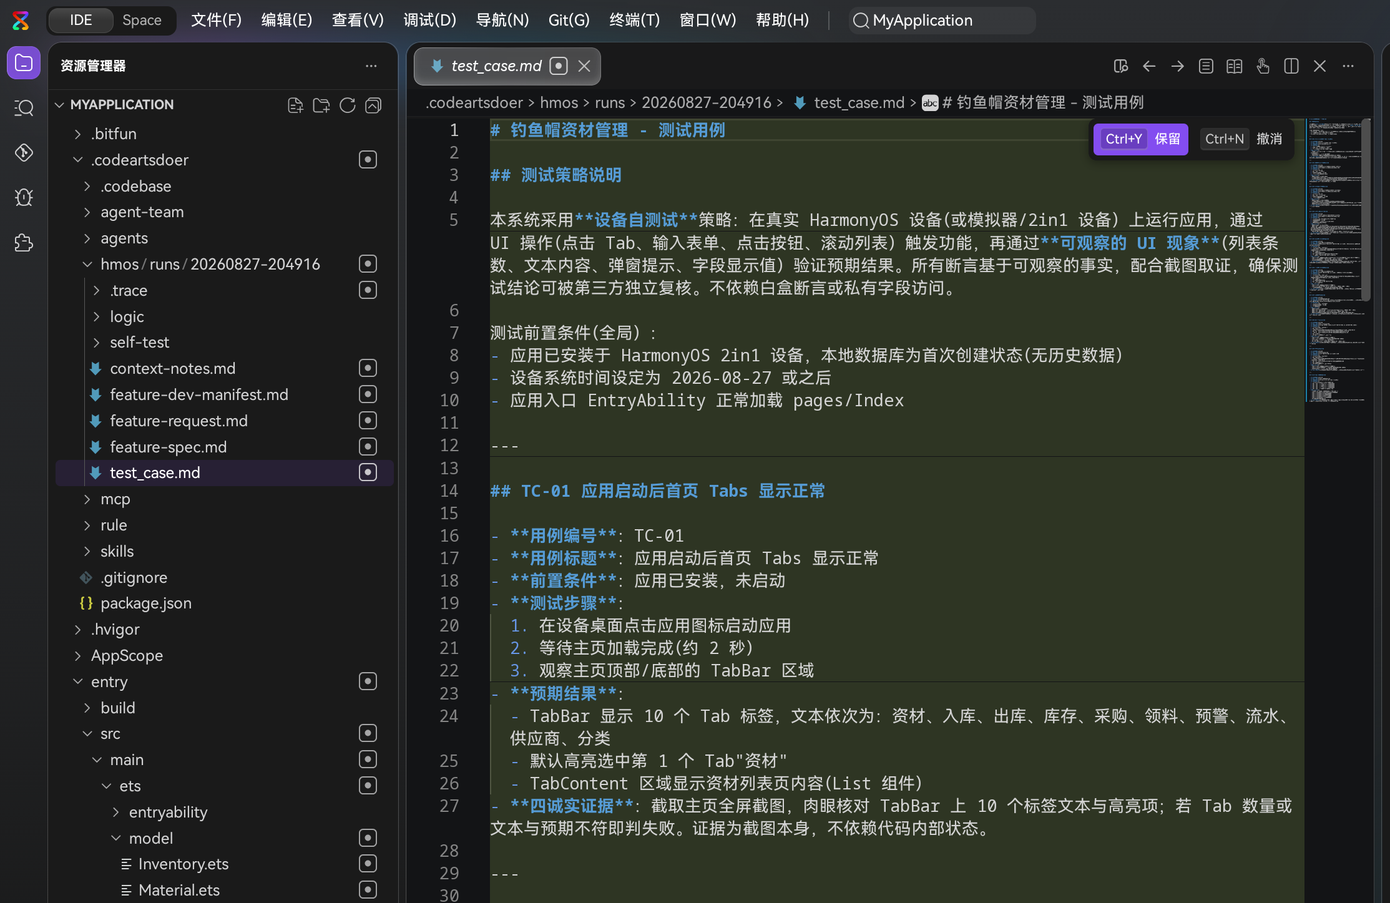Click New Folder icon in MYAPPLICATION header

(x=321, y=105)
